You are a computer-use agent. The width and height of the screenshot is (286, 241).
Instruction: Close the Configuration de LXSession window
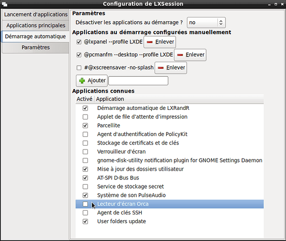[282, 4]
